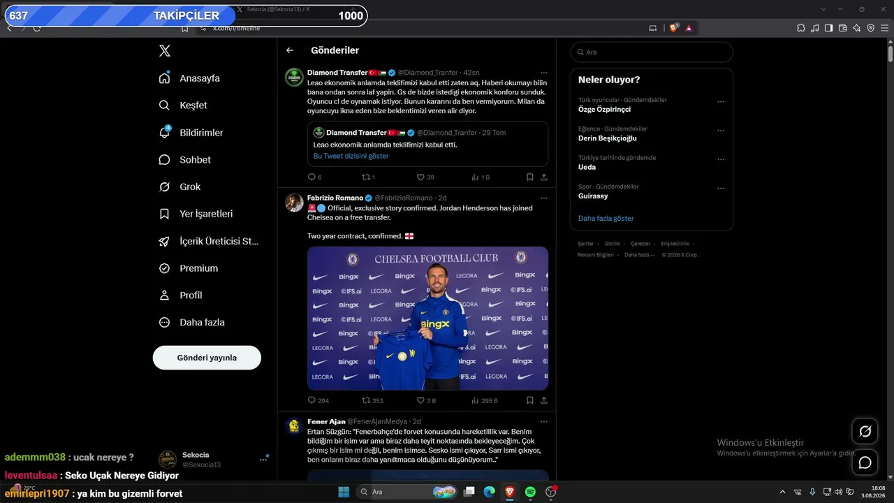Open Brave Rewards triangle icon
The height and width of the screenshot is (503, 894).
coord(689,28)
